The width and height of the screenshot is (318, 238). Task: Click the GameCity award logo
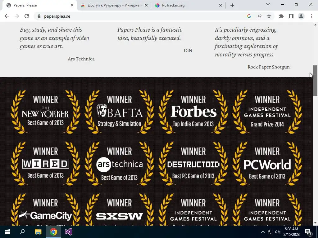[x=45, y=215]
